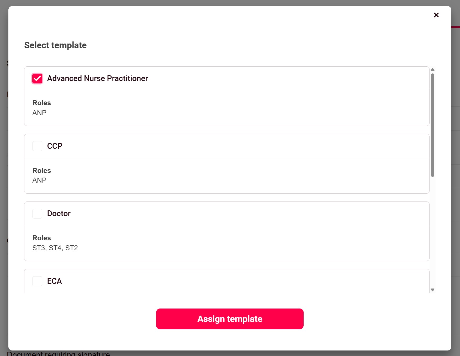Uncheck the Advanced Nurse Practitioner checkbox
This screenshot has height=356, width=460.
37,78
